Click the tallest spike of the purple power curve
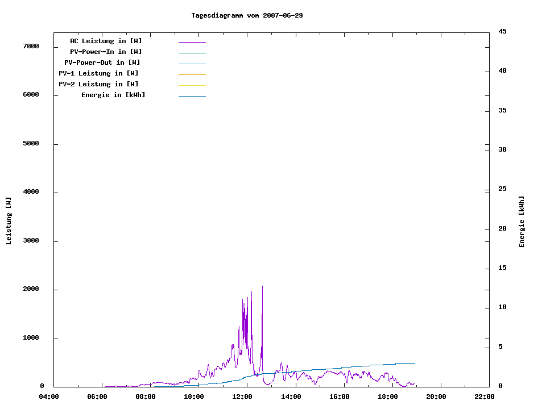 point(262,287)
